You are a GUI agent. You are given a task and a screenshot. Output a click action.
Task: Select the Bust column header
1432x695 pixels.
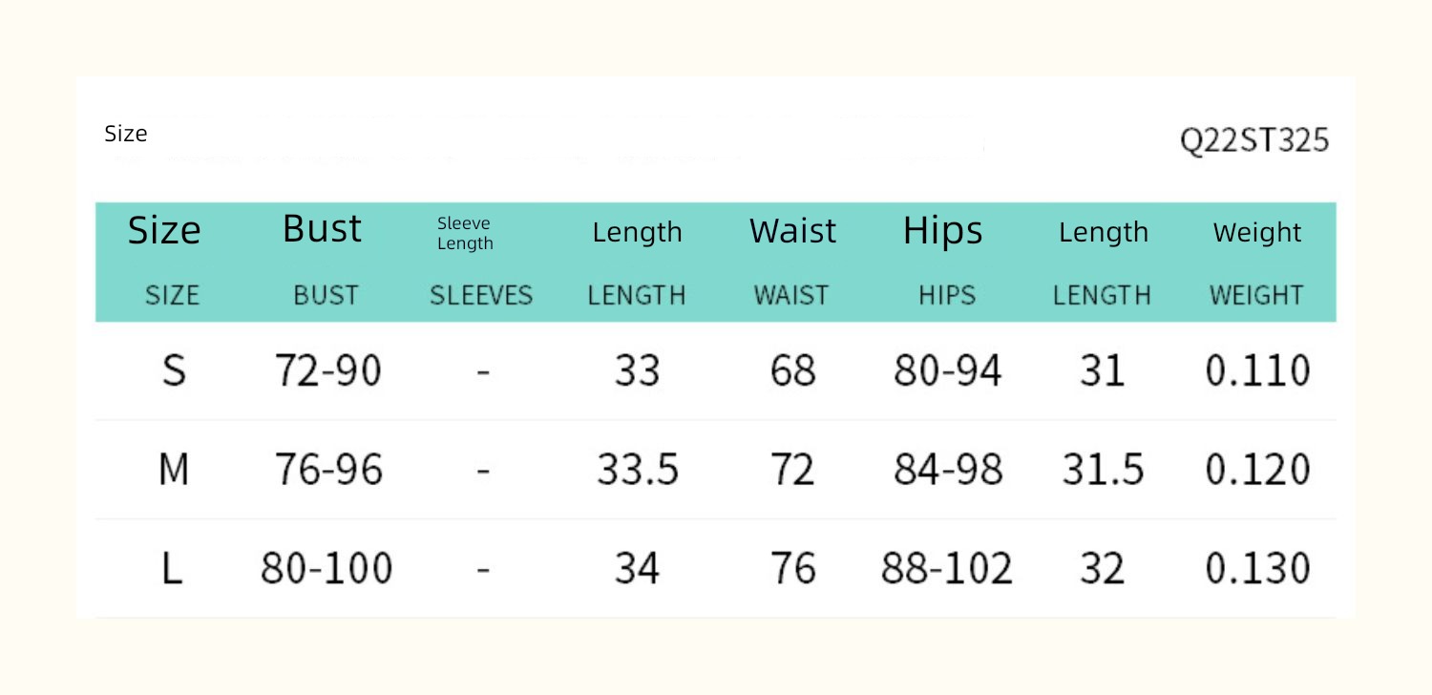pyautogui.click(x=322, y=229)
